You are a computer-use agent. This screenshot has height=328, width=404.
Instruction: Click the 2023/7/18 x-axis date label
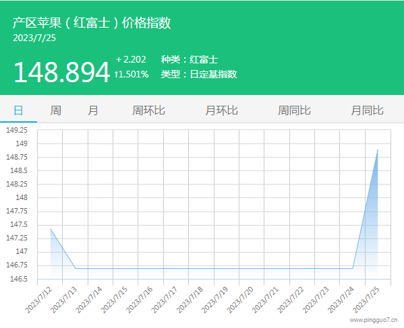pos(190,300)
